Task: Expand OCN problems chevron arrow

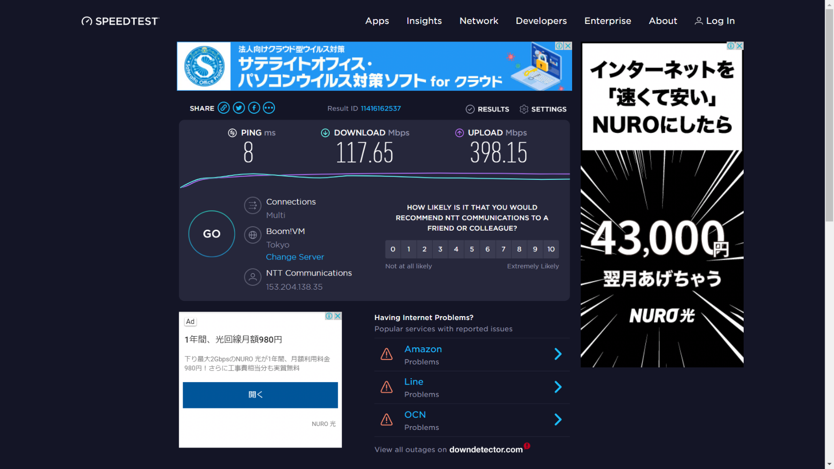Action: (x=558, y=420)
